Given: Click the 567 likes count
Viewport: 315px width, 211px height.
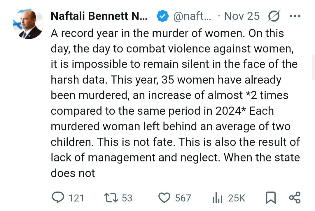Looking at the screenshot, I should coord(183,198).
